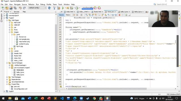Minimize the Projects panel
Screen dimensions: 181x101
click(x=56, y=12)
